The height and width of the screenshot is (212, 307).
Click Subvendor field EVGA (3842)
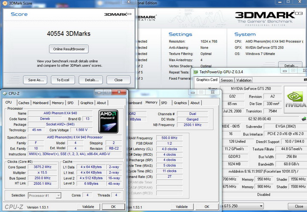click(x=285, y=126)
